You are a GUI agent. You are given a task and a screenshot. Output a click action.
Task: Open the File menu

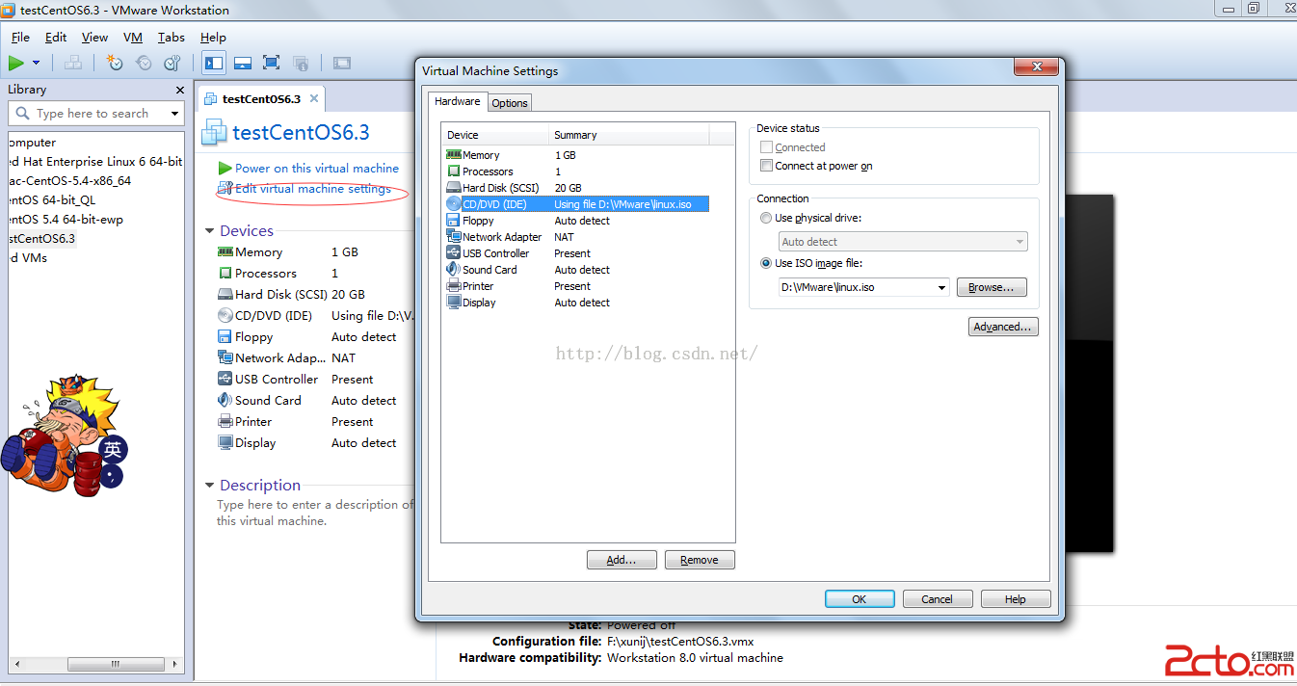pos(20,38)
